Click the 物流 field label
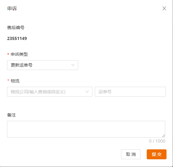 tap(15, 81)
